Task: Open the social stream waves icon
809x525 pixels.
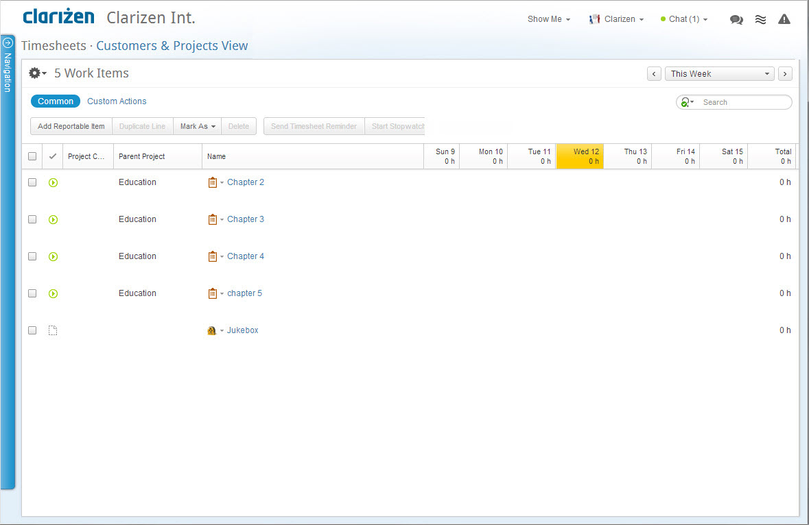Action: 760,19
